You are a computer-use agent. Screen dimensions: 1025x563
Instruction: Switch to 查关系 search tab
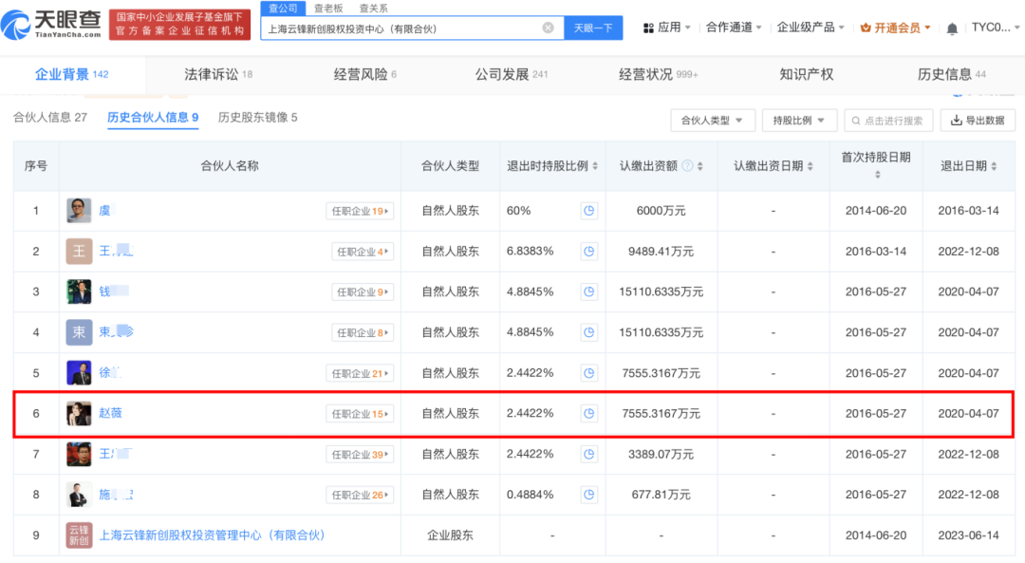pos(373,8)
